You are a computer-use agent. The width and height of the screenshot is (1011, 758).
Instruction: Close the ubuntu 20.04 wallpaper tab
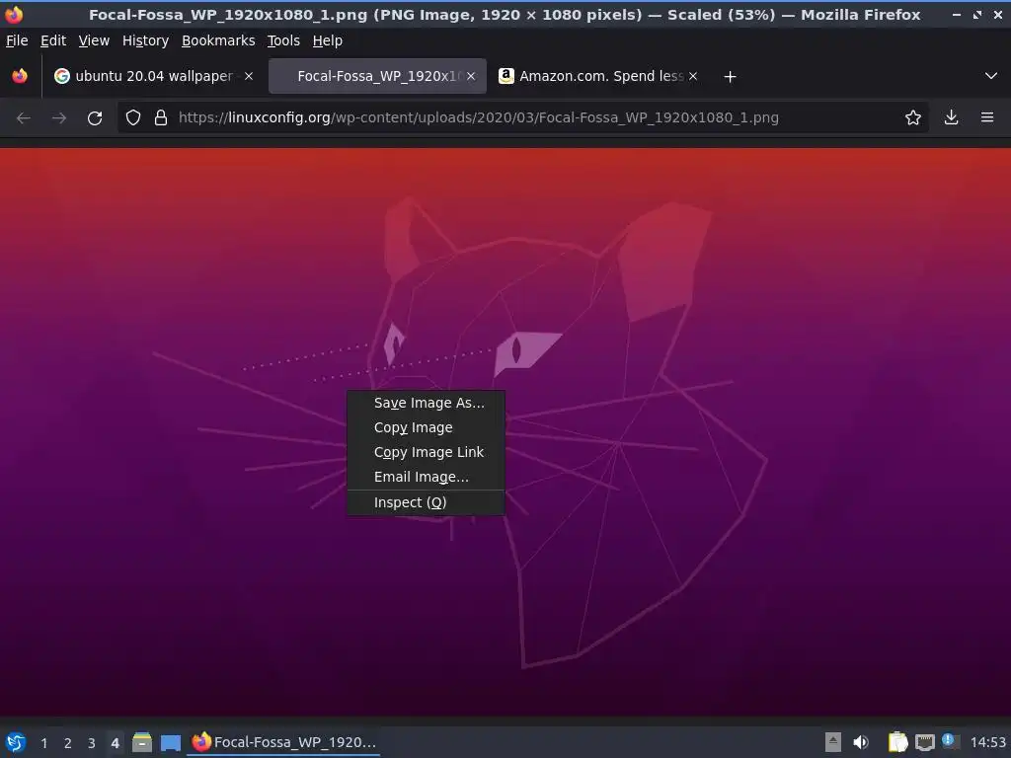pos(249,76)
